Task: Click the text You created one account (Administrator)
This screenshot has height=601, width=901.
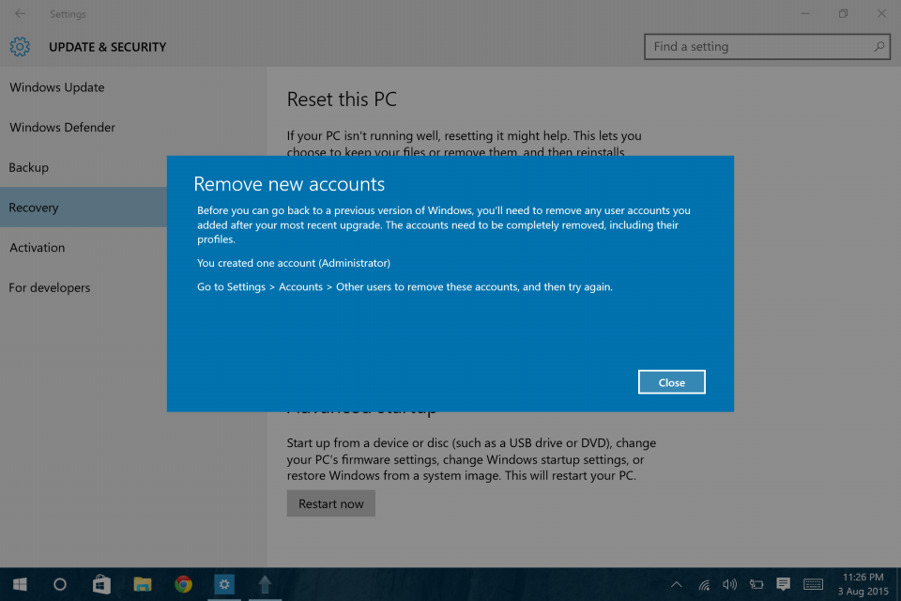Action: click(294, 263)
